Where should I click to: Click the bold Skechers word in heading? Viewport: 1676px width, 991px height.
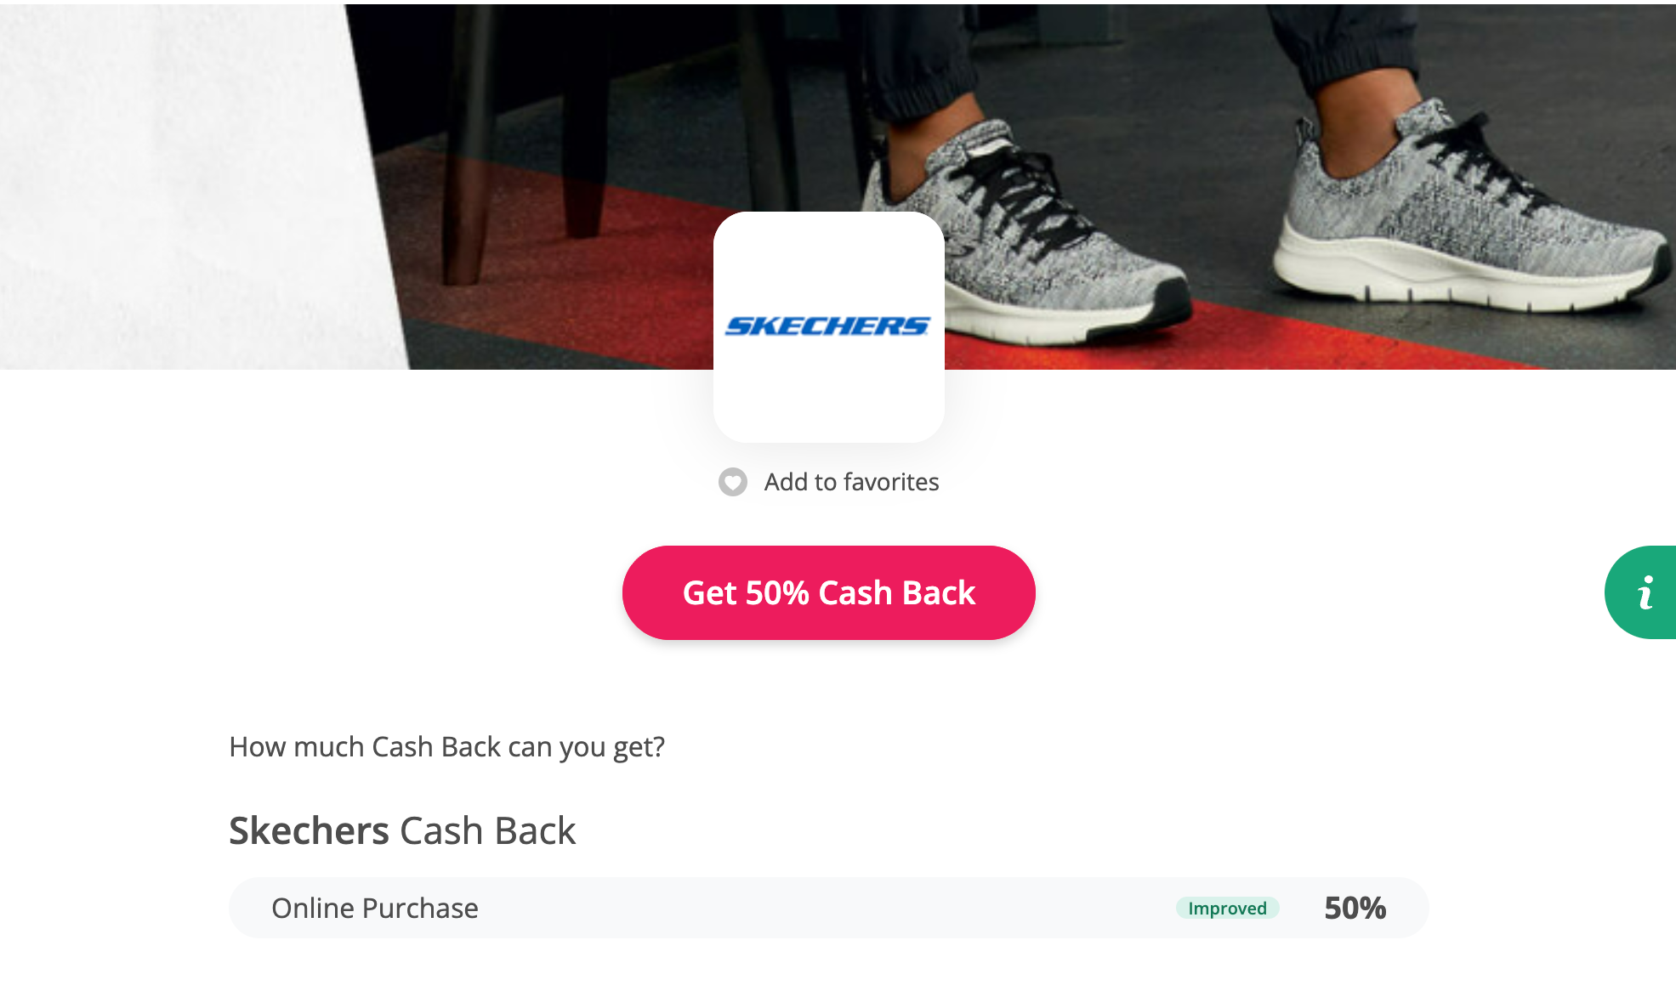(x=309, y=830)
